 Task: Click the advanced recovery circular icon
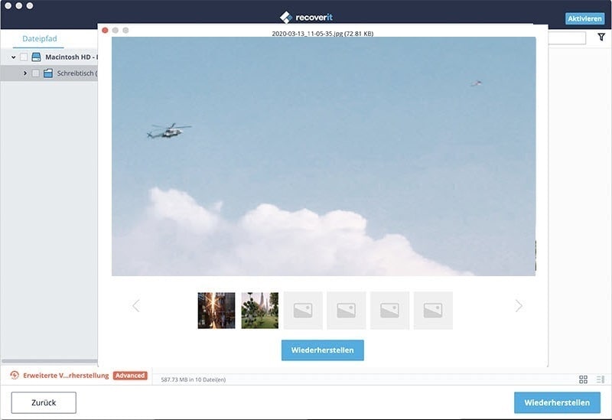pyautogui.click(x=15, y=375)
